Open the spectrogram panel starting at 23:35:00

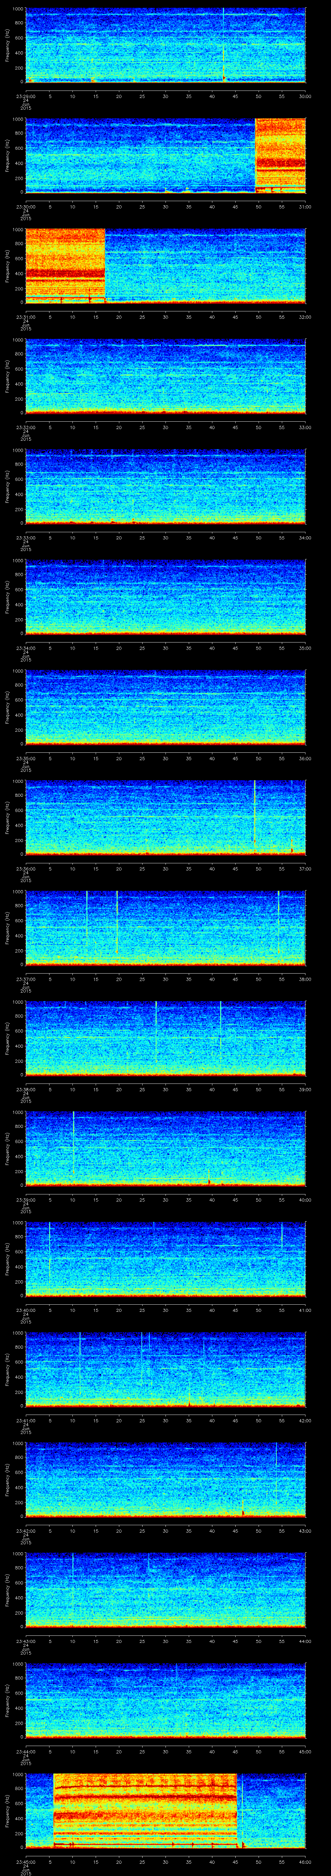click(x=165, y=708)
